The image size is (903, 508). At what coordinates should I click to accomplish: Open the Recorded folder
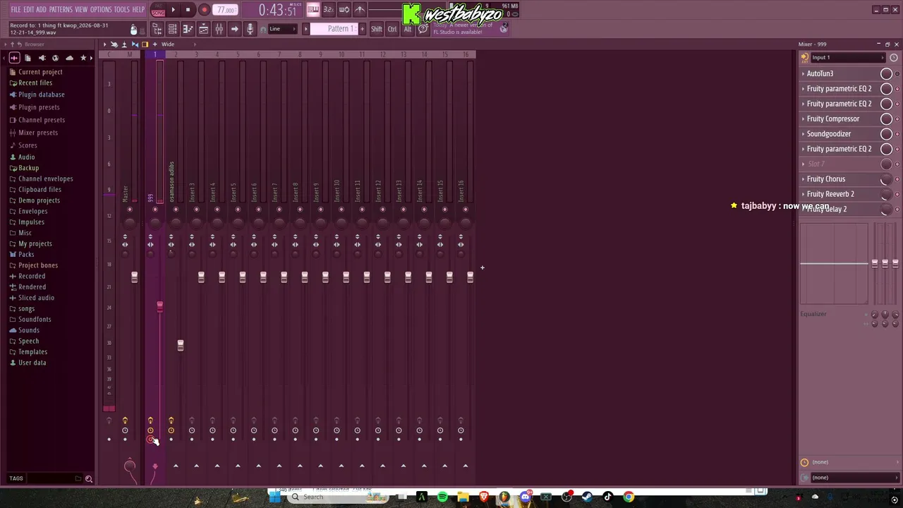(32, 277)
